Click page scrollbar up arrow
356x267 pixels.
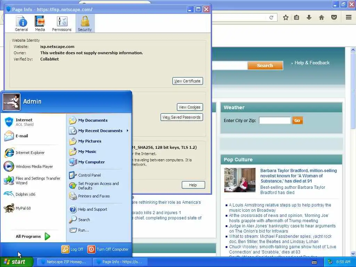pyautogui.click(x=353, y=50)
